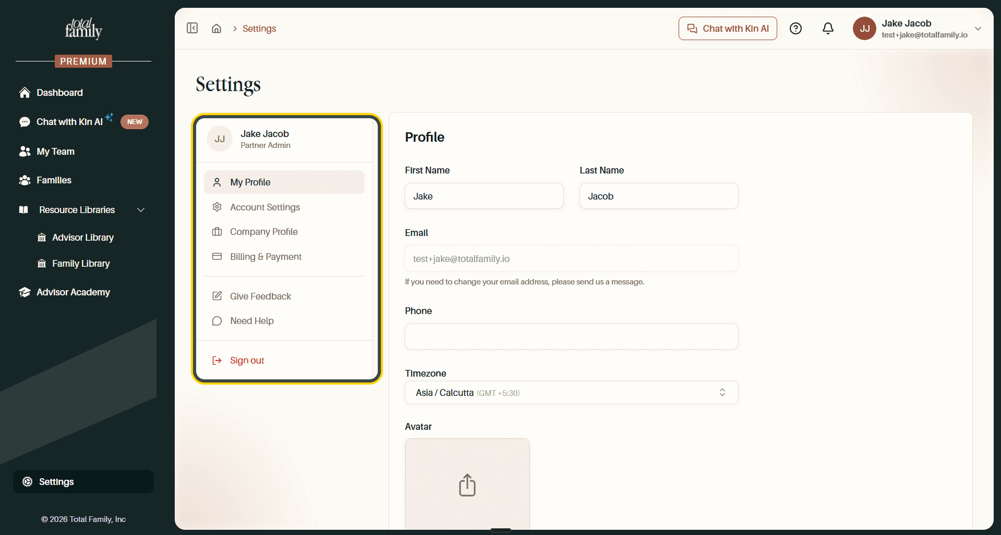The width and height of the screenshot is (1001, 535).
Task: Open notifications bell icon
Action: (x=828, y=29)
